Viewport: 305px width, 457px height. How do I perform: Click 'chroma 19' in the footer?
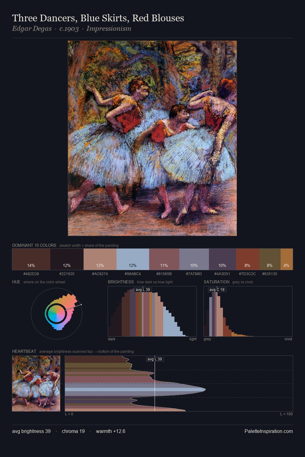point(73,431)
